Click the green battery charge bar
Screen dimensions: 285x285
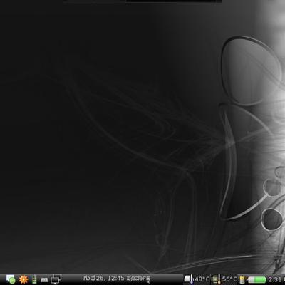256,279
